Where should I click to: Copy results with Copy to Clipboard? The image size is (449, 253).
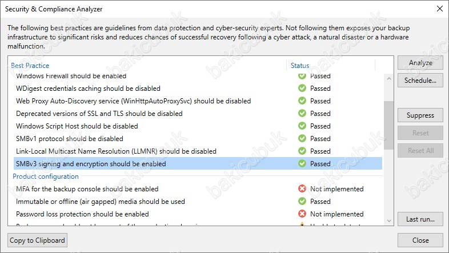[37, 240]
